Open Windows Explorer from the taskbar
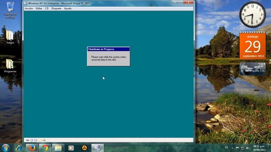 pyautogui.click(x=58, y=148)
